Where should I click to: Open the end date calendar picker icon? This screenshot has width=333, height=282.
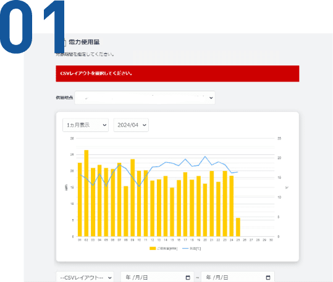pos(268,277)
